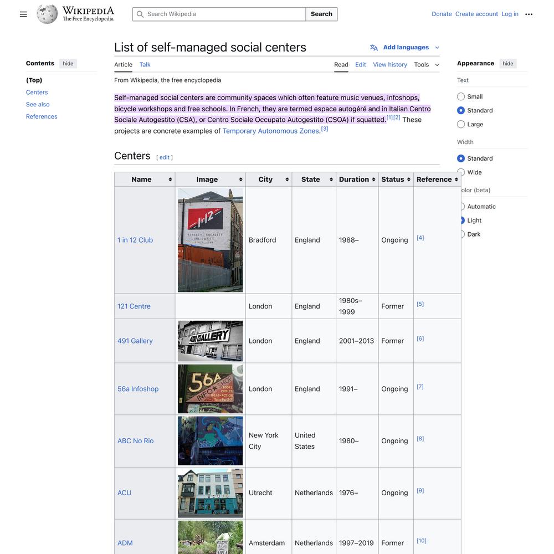Hide the Contents sidebar
The height and width of the screenshot is (554, 554).
coord(68,64)
